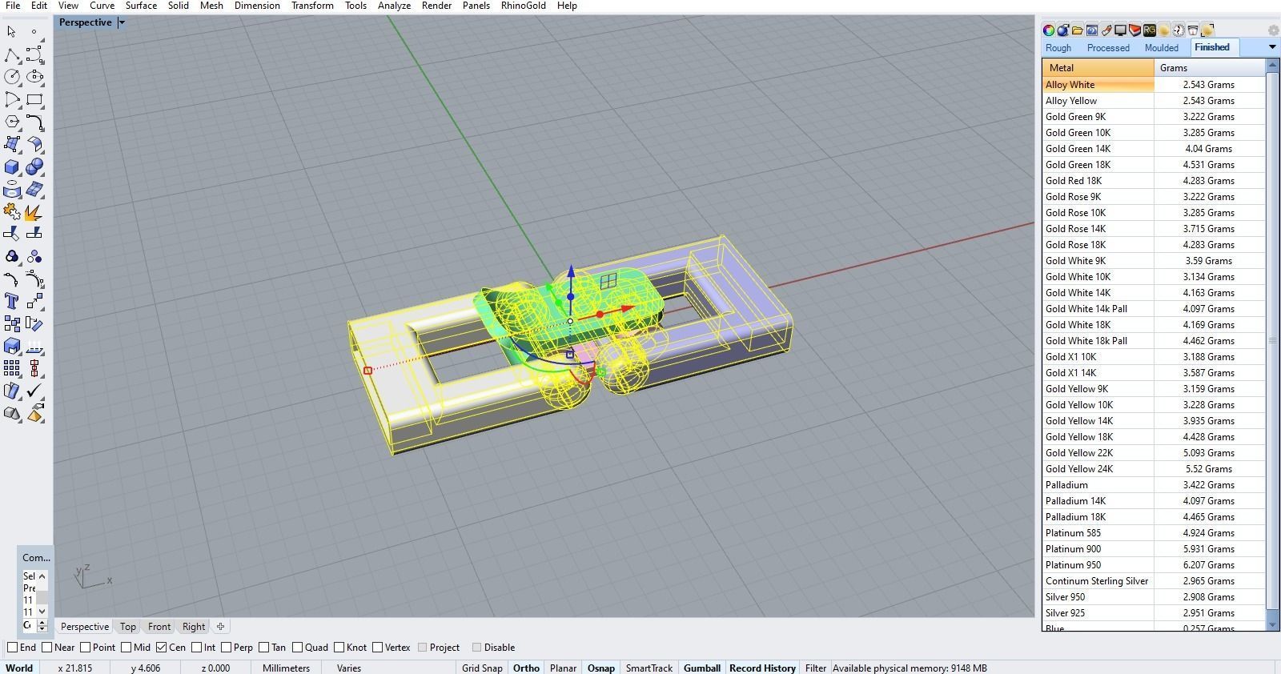
Task: Switch to the Front viewport tab
Action: pyautogui.click(x=159, y=627)
